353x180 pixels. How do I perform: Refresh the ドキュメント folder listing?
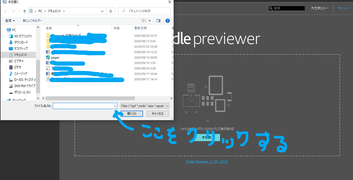(x=111, y=11)
